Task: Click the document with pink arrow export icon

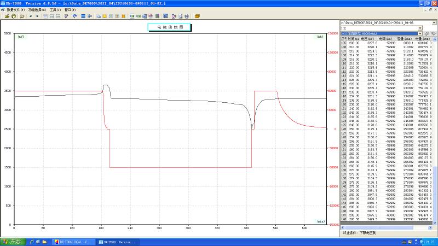Action: (x=174, y=16)
